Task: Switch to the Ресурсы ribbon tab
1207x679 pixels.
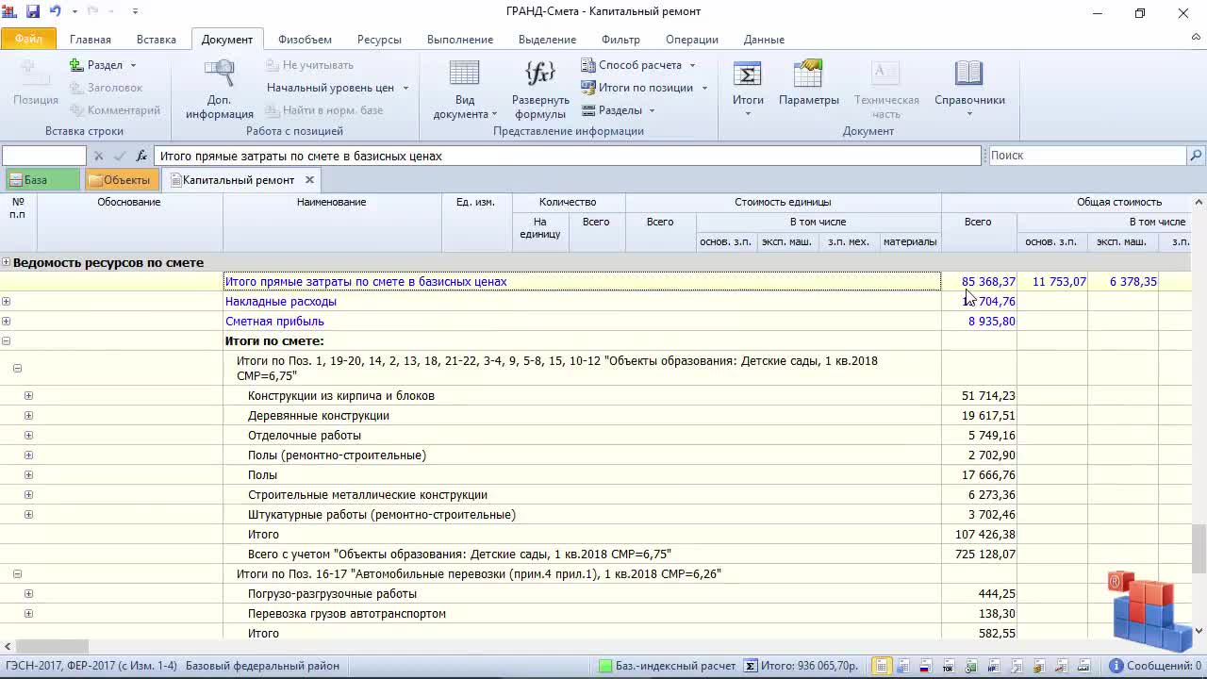Action: point(379,40)
